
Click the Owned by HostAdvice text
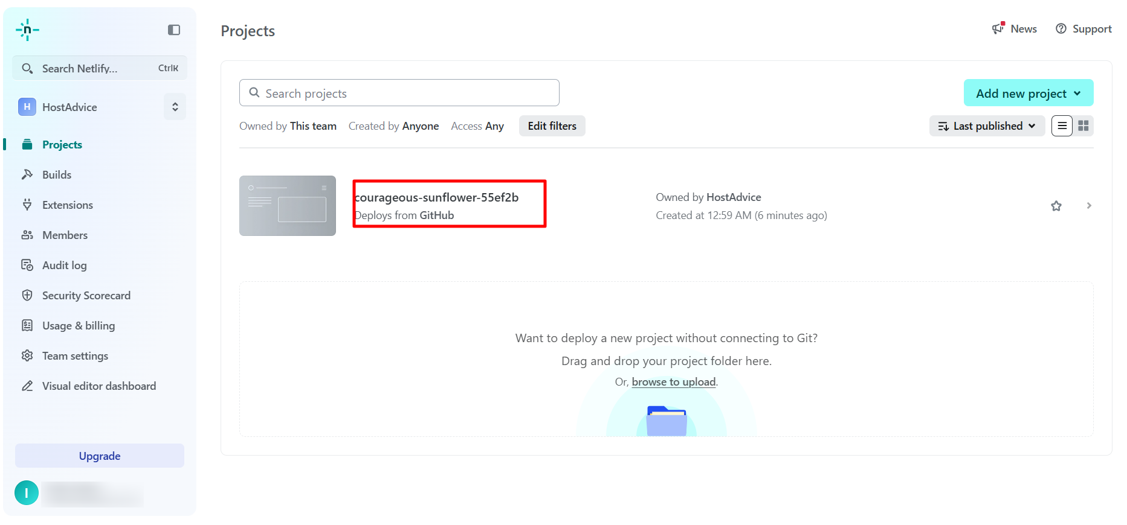708,197
